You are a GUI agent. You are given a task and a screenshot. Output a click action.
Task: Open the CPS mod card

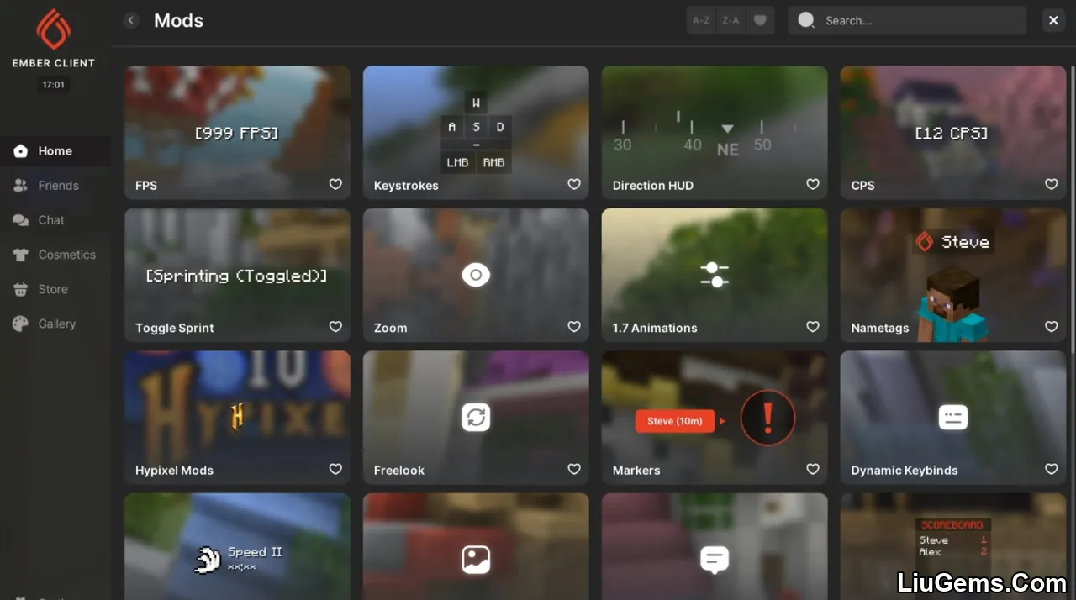[x=953, y=133]
